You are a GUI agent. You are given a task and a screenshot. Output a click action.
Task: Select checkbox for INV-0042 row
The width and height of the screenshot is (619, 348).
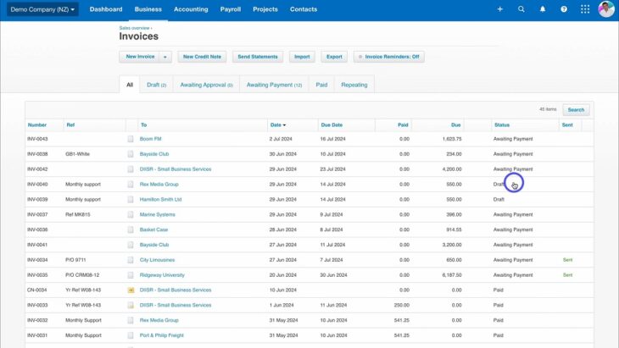131,169
